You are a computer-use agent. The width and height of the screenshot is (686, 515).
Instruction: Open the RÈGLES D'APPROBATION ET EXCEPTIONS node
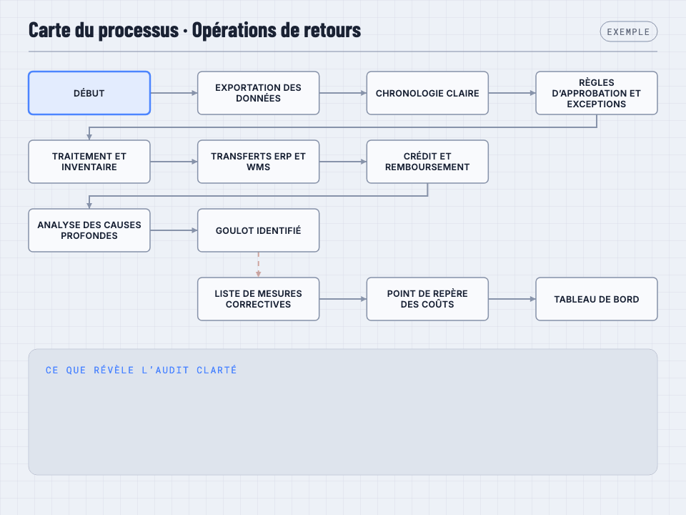[x=596, y=93]
